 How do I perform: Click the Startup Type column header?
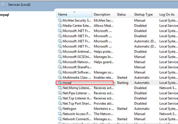[143, 15]
